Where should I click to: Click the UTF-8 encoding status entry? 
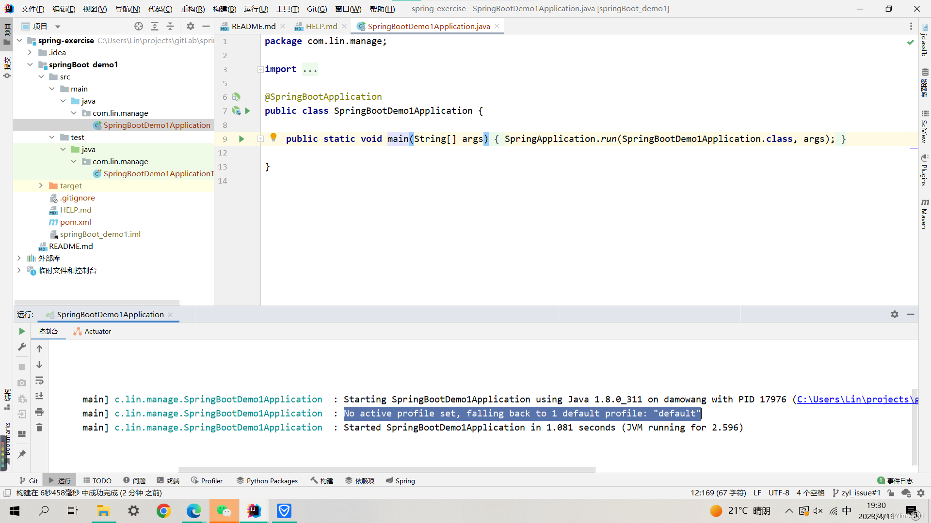779,492
